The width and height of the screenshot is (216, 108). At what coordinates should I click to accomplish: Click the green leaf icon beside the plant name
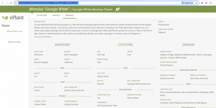pos(117,9)
